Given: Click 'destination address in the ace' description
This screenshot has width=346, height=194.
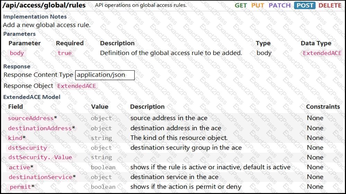Looking at the screenshot, I should [x=176, y=128].
